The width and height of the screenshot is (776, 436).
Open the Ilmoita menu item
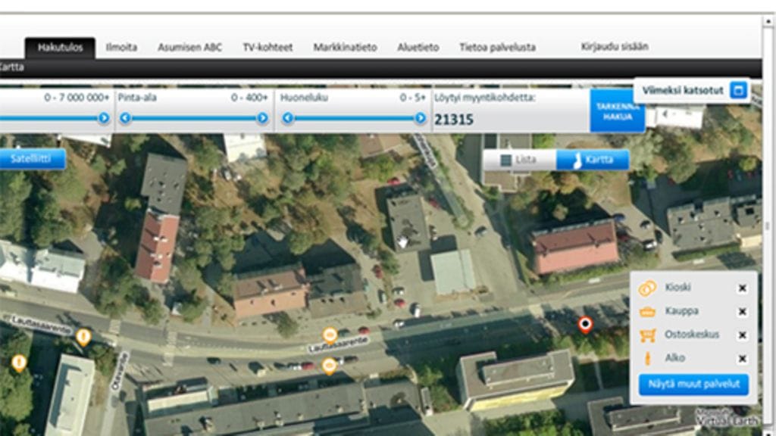tap(121, 48)
